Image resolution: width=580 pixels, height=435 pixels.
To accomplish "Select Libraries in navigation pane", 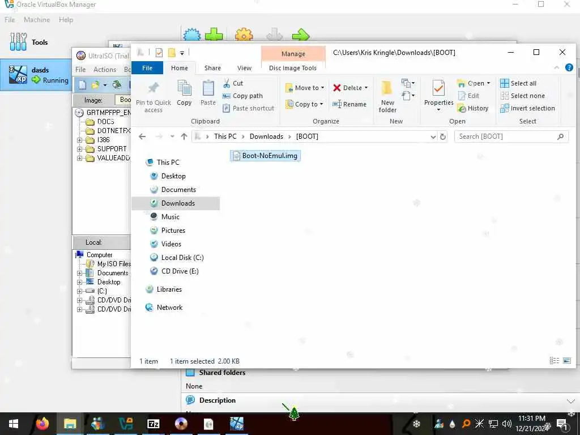I will [169, 289].
